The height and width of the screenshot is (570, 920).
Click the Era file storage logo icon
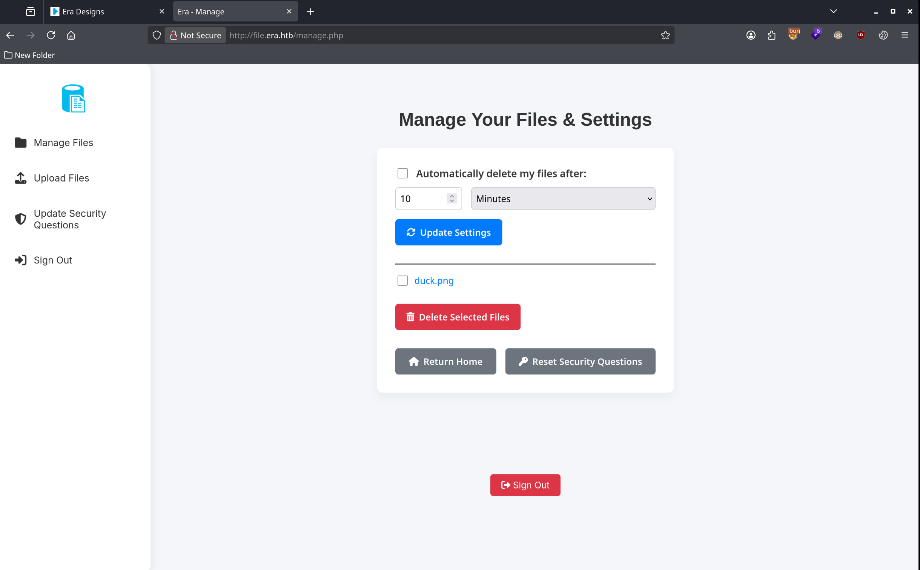(x=74, y=99)
